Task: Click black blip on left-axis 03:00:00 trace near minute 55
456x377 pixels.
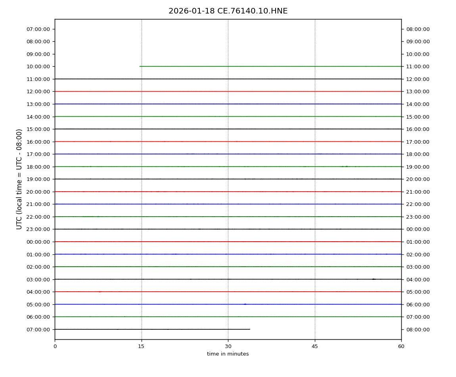Action: click(x=374, y=279)
